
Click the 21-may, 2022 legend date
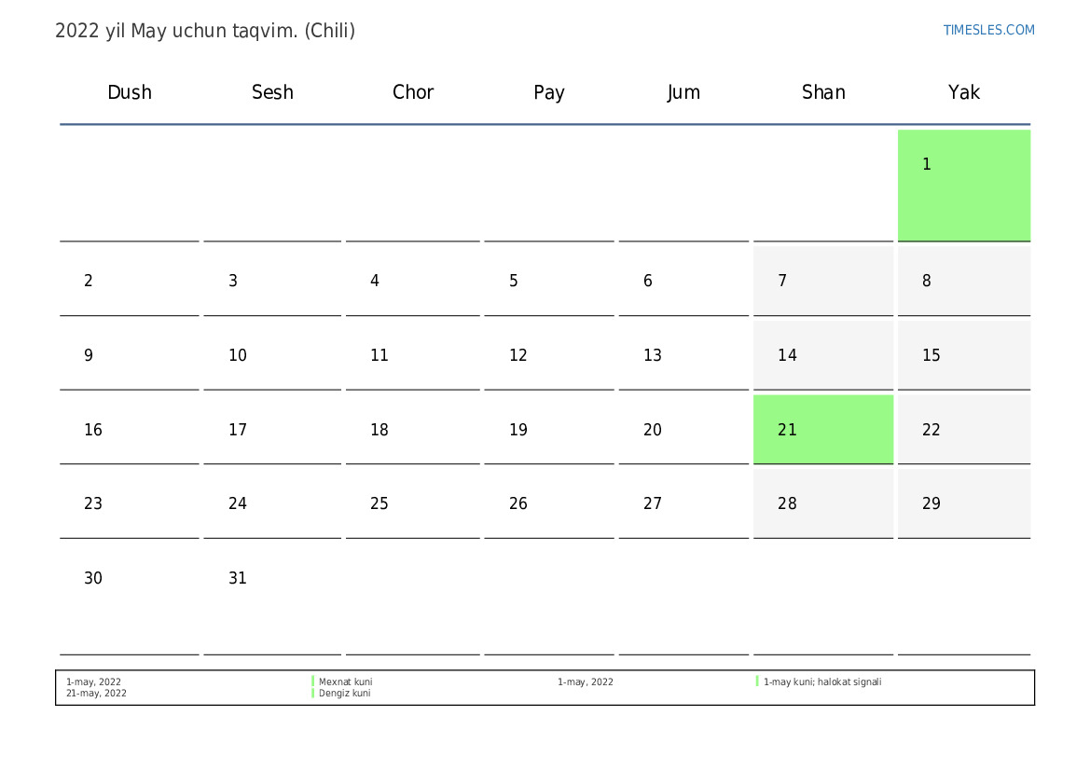(96, 693)
